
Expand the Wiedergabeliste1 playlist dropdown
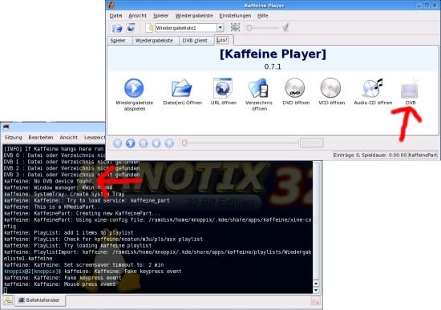(x=220, y=27)
